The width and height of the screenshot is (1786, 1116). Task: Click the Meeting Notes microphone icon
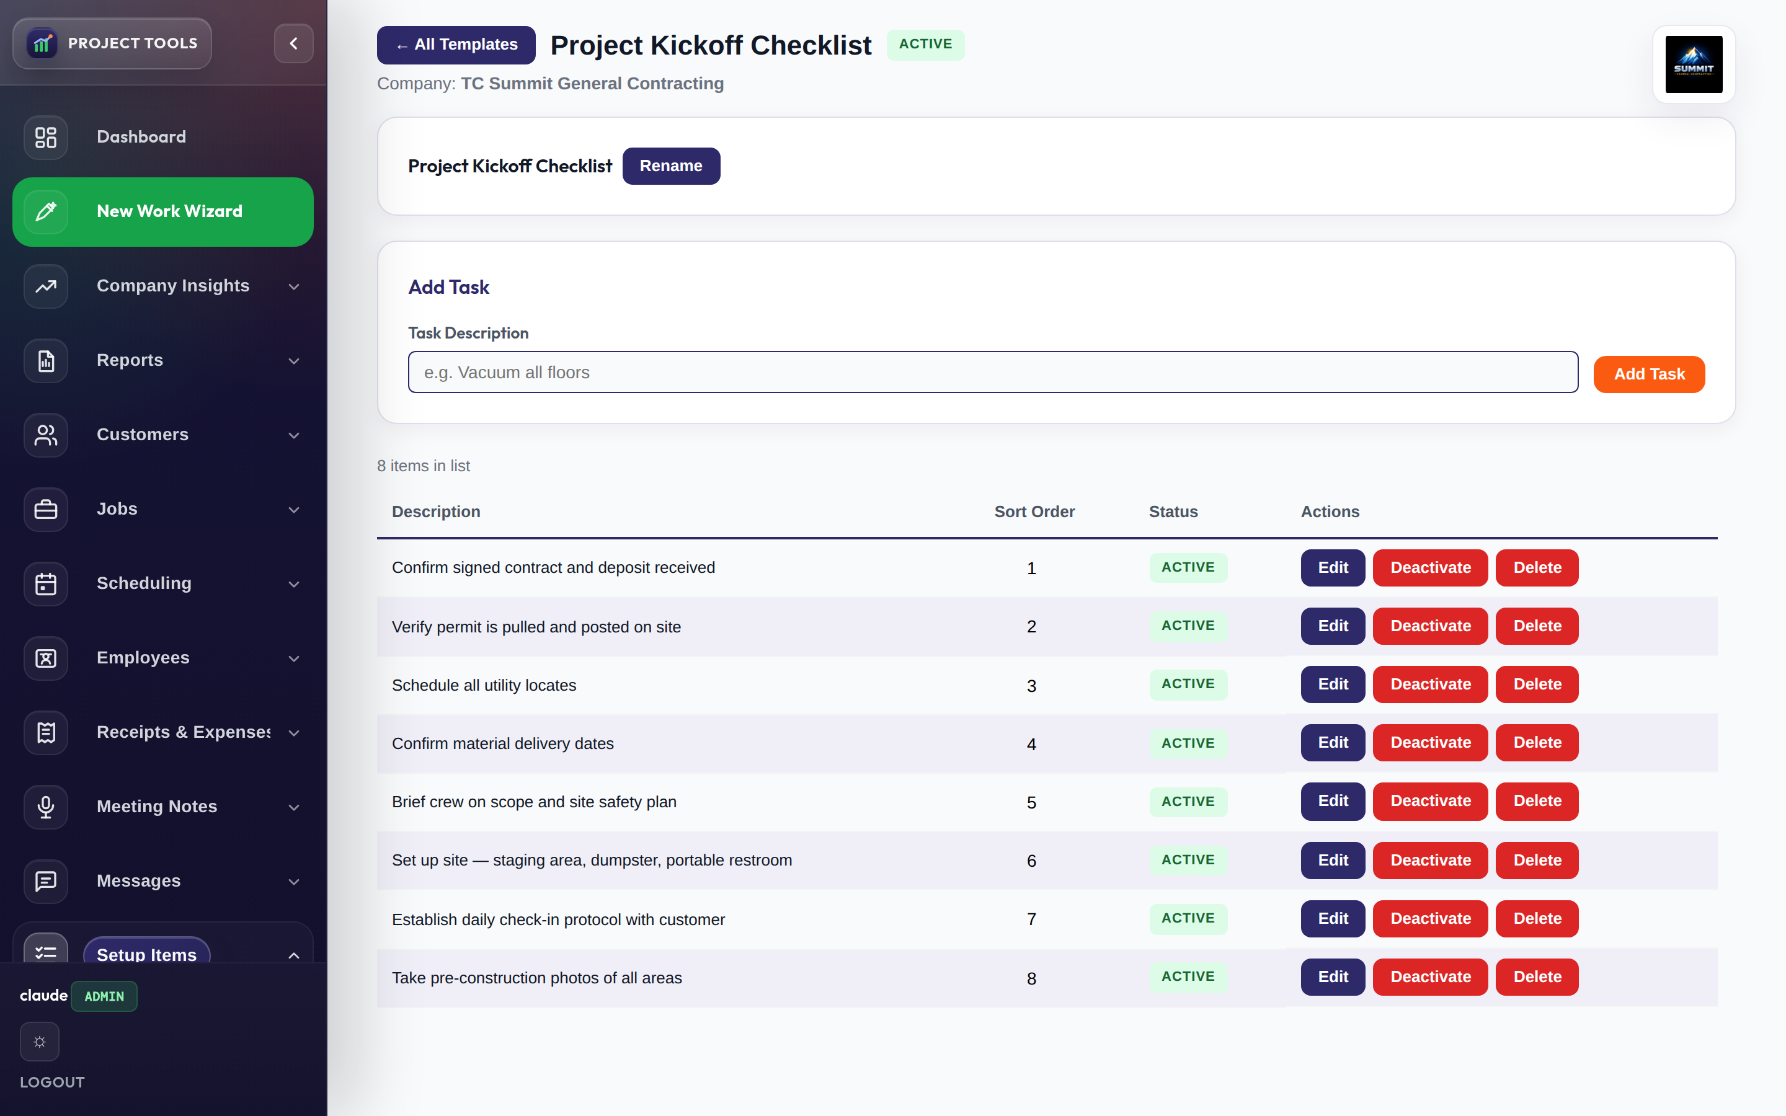point(46,807)
